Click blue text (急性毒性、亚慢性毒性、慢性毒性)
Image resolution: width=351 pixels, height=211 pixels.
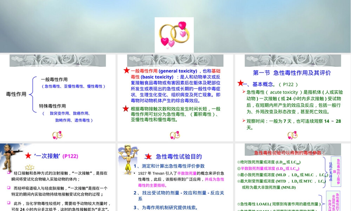coord(73,86)
